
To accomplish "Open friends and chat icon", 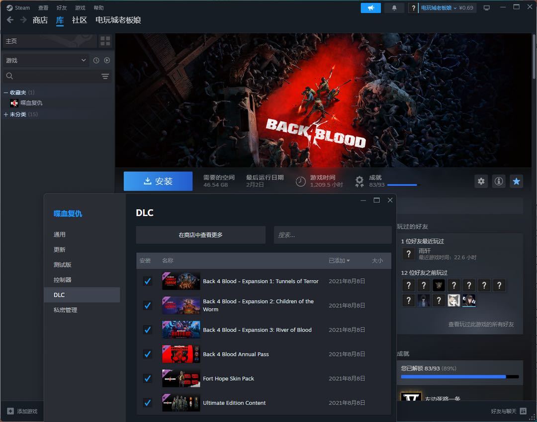I will click(523, 411).
